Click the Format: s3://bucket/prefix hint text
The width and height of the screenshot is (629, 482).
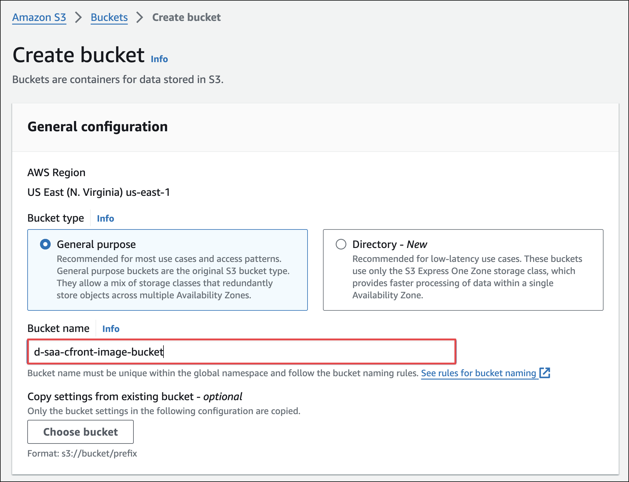point(82,454)
